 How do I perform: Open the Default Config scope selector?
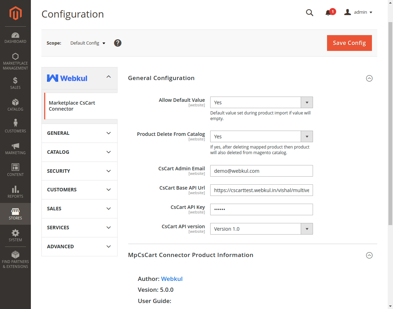(88, 43)
